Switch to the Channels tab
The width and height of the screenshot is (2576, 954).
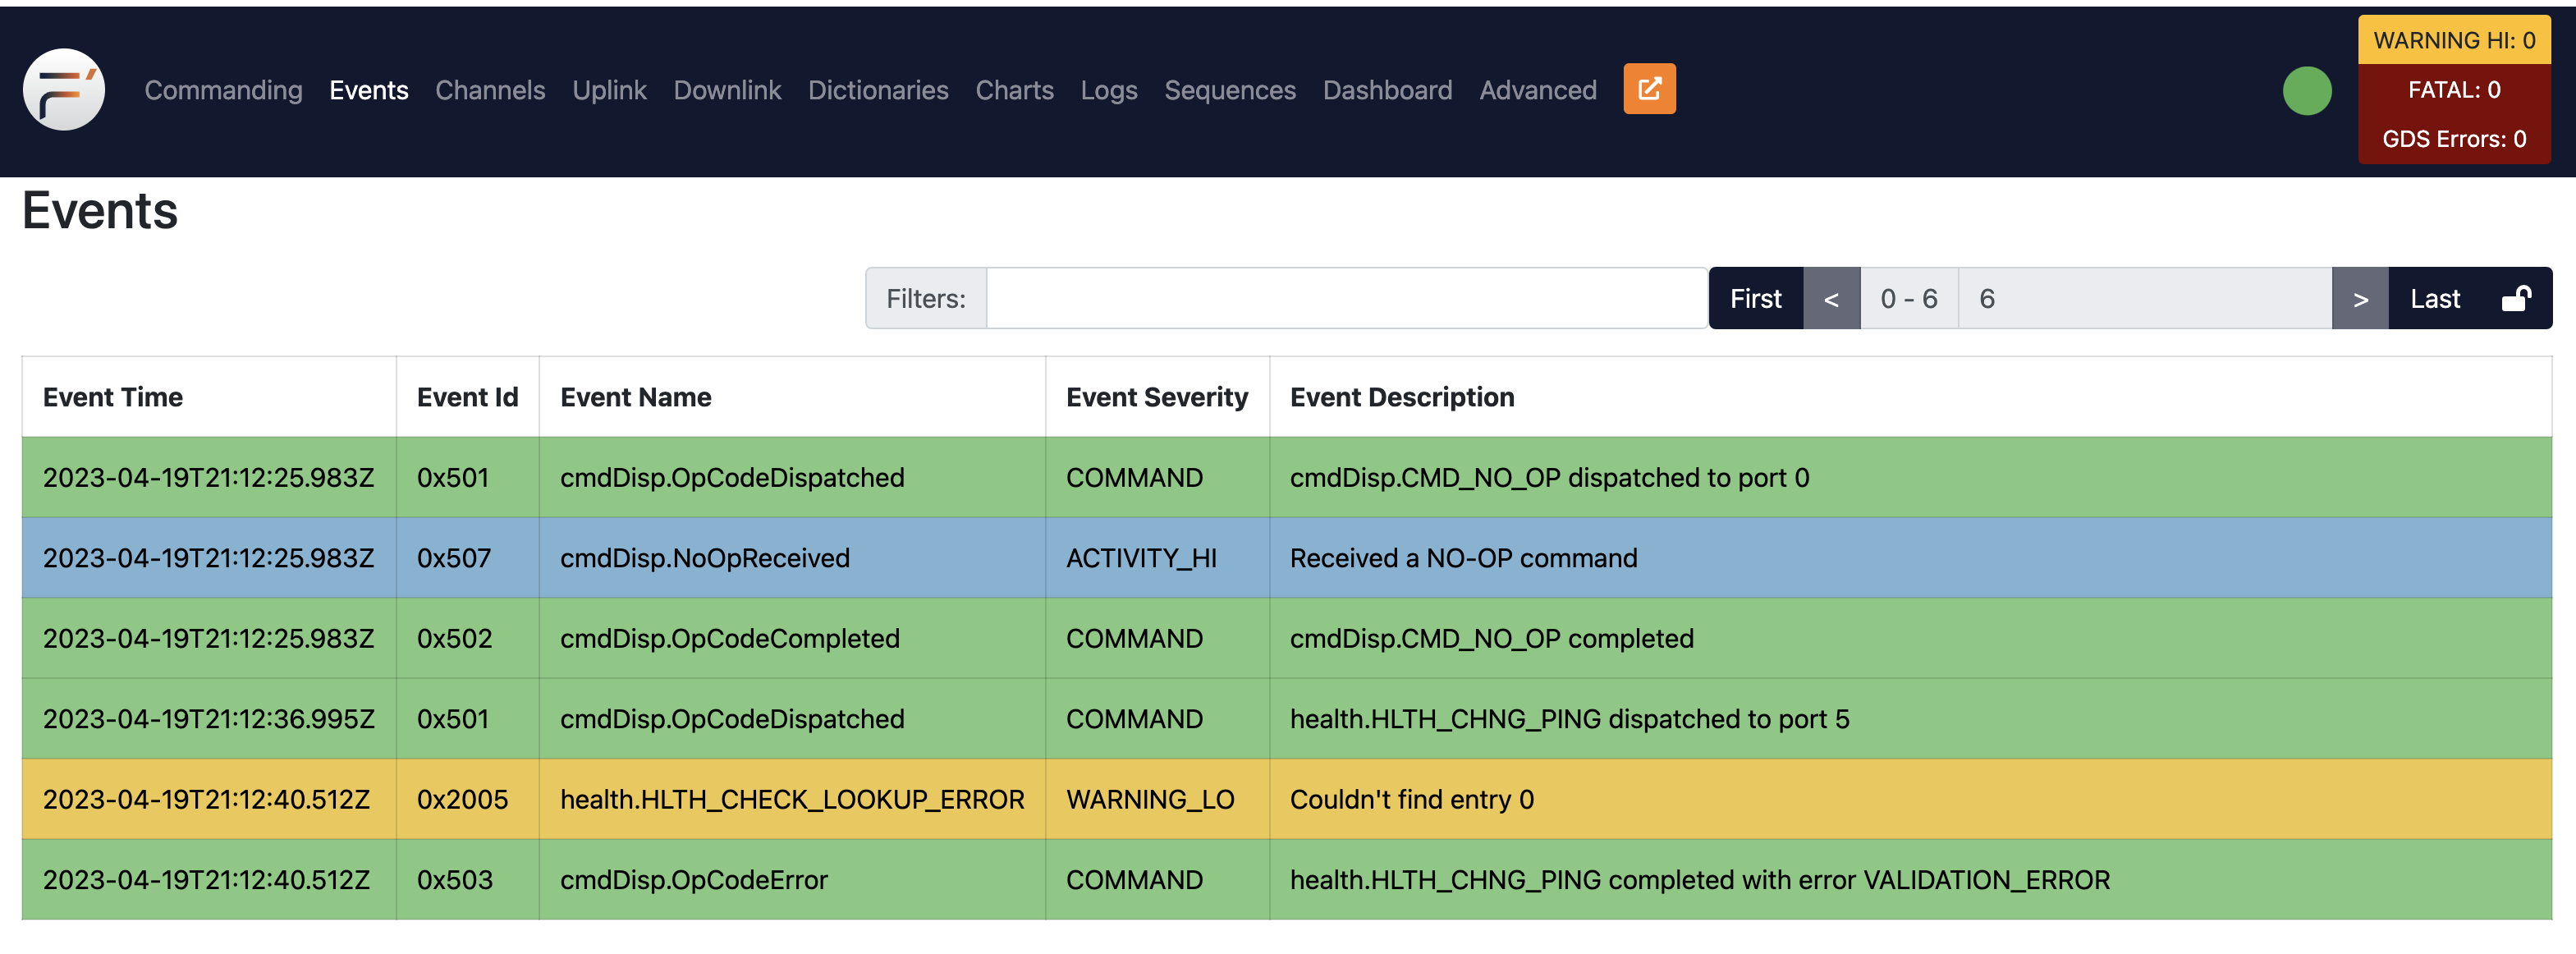click(x=490, y=90)
